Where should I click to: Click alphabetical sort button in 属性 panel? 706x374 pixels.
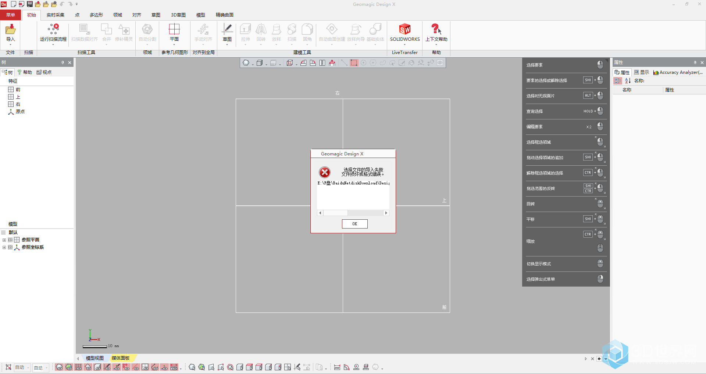pyautogui.click(x=628, y=80)
